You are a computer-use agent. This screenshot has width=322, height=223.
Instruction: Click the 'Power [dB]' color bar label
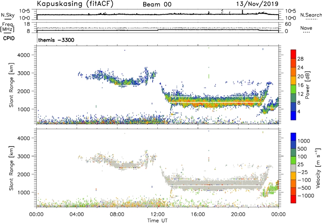tap(307, 85)
